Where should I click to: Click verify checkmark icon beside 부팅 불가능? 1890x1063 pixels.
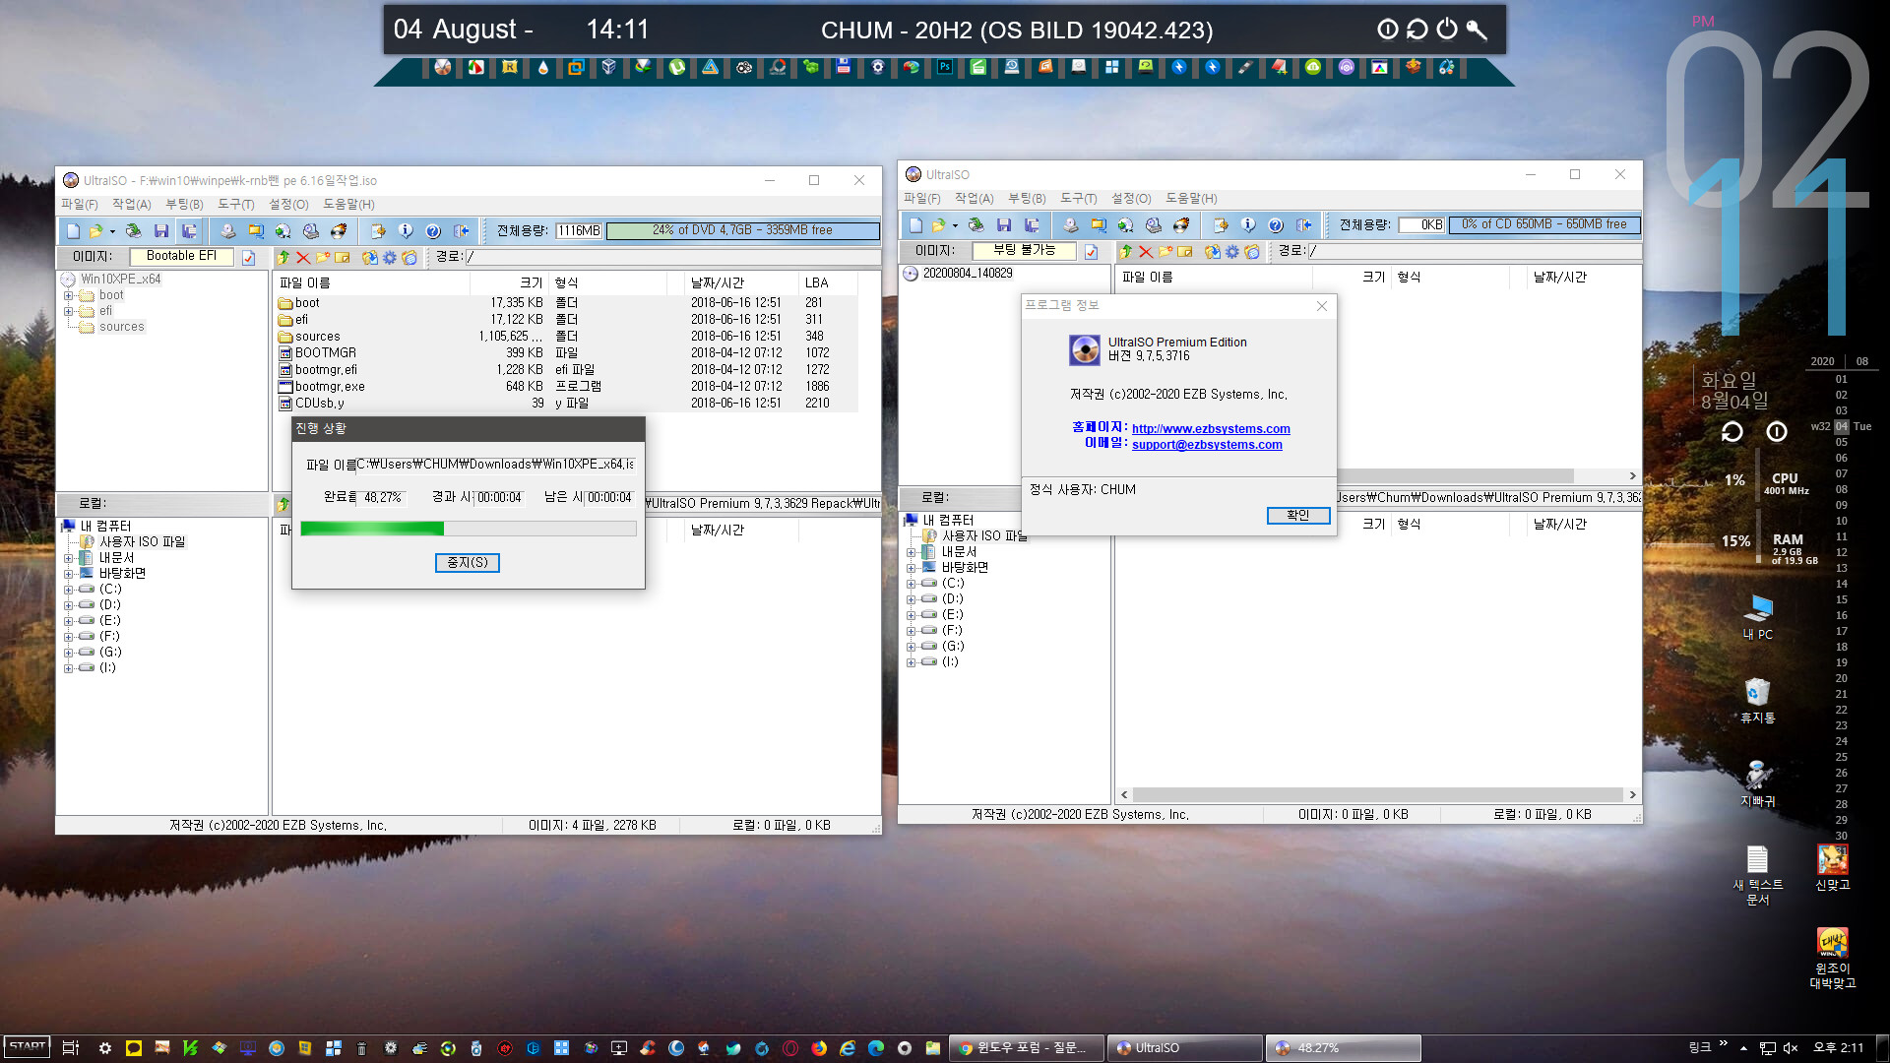coord(1092,252)
